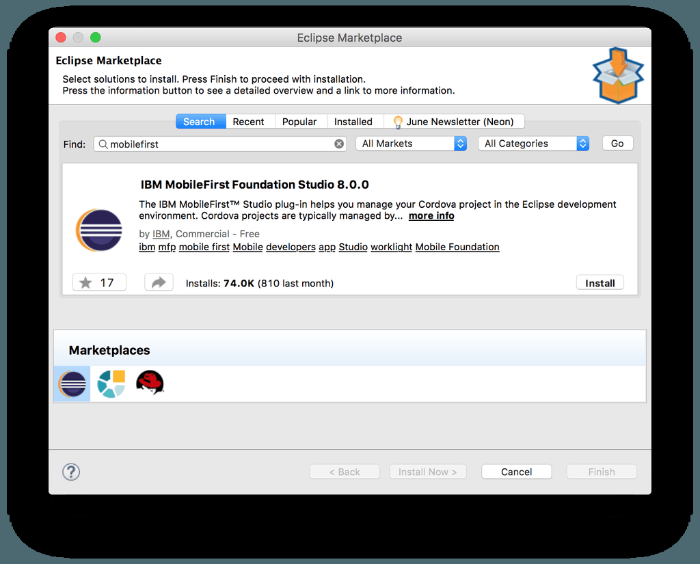Click the Back button
This screenshot has width=700, height=564.
point(345,472)
